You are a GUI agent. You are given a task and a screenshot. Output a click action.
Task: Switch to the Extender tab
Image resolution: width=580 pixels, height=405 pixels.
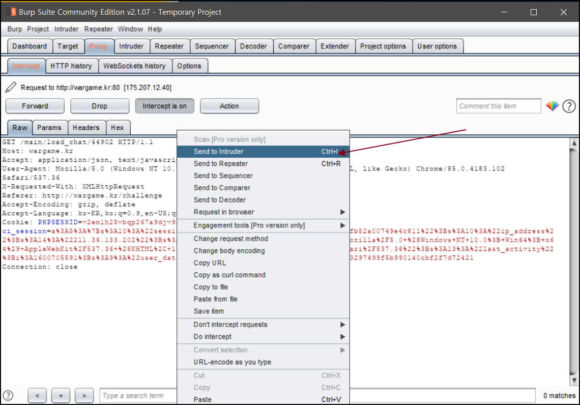[x=335, y=46]
